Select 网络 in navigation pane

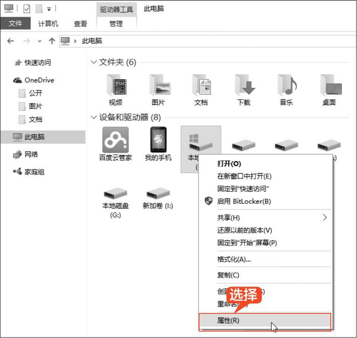pyautogui.click(x=31, y=154)
